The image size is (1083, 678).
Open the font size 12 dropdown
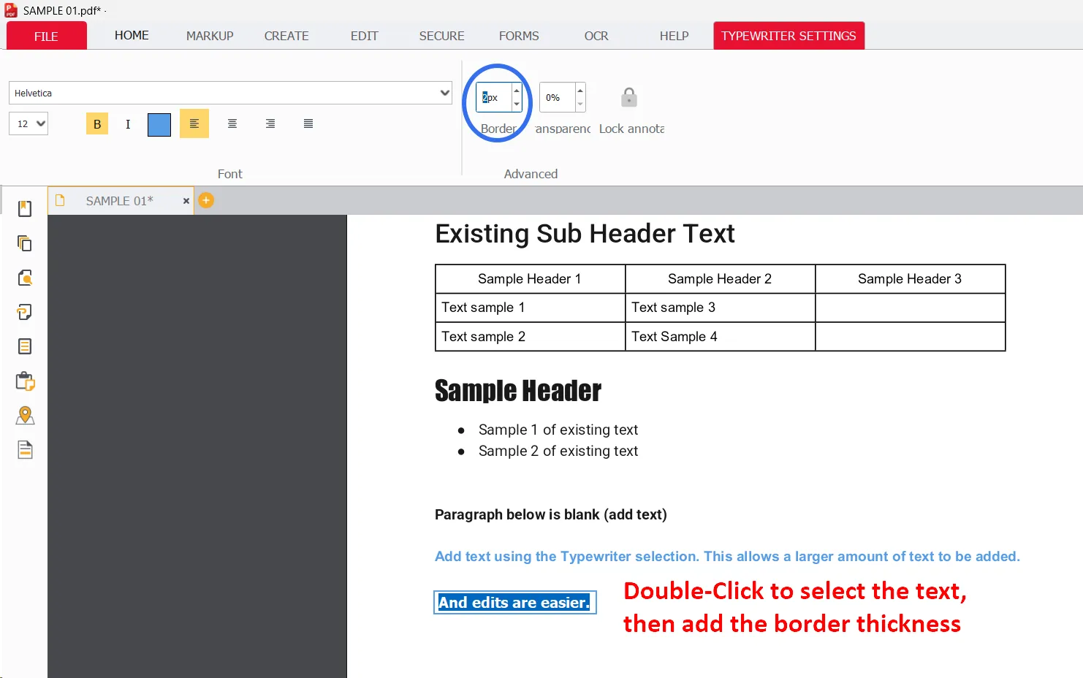click(x=28, y=123)
